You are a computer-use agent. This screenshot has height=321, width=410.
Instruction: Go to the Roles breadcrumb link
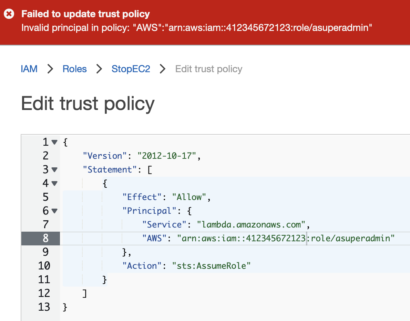coord(74,69)
